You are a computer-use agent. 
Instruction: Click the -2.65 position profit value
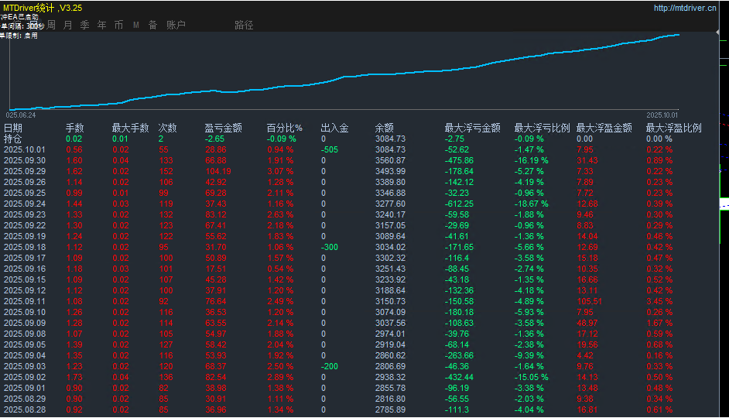215,139
